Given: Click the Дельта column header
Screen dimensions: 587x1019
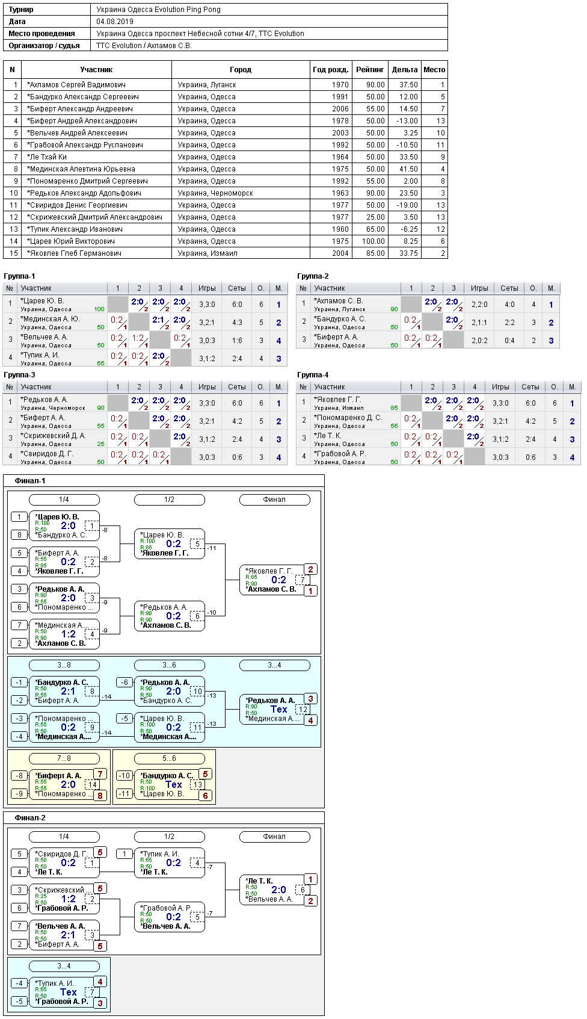Looking at the screenshot, I should [x=405, y=70].
